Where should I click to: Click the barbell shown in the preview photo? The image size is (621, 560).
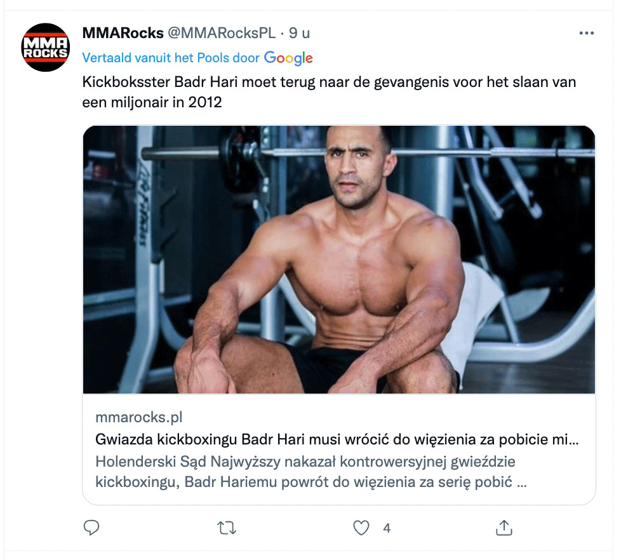[x=368, y=152]
